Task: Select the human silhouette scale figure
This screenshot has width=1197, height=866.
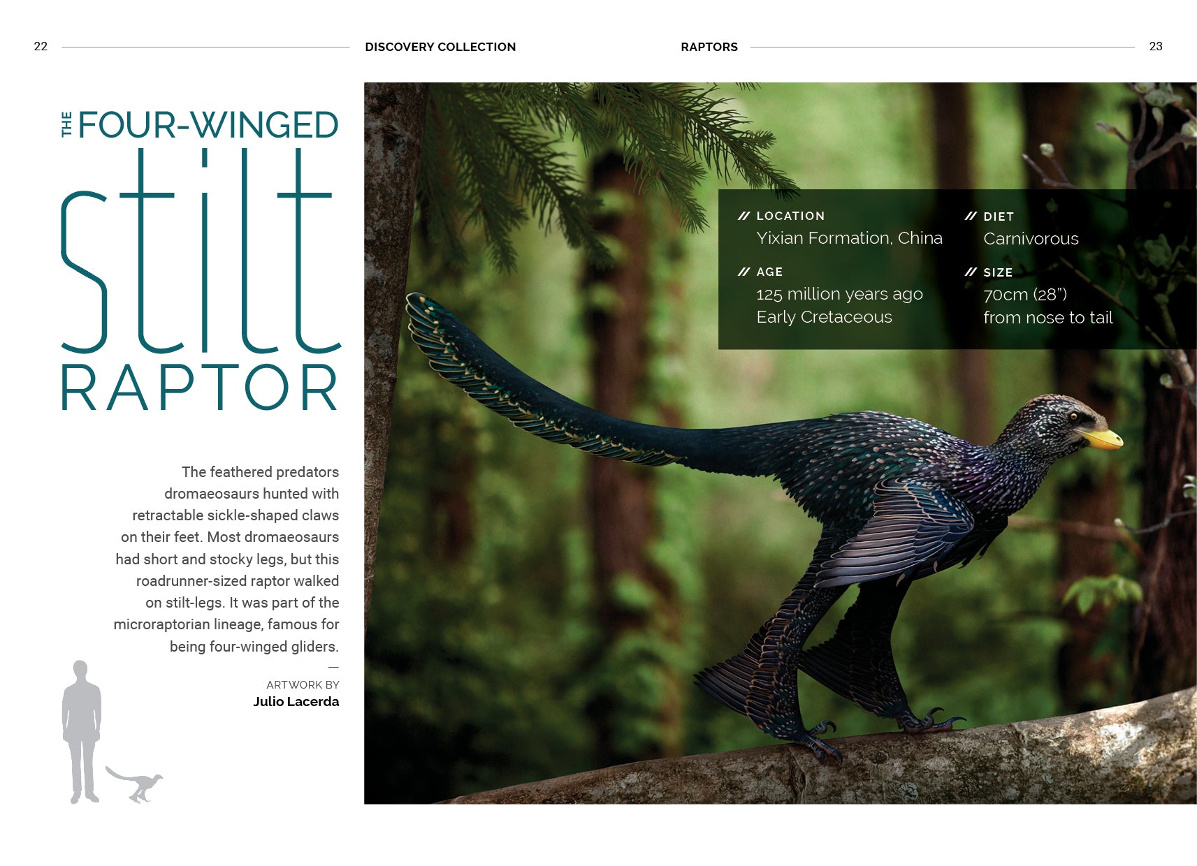Action: 82,726
